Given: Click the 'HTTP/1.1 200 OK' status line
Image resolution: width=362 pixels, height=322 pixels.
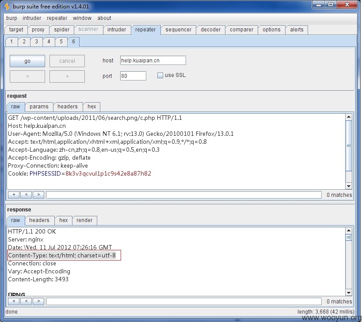Looking at the screenshot, I should point(32,231).
